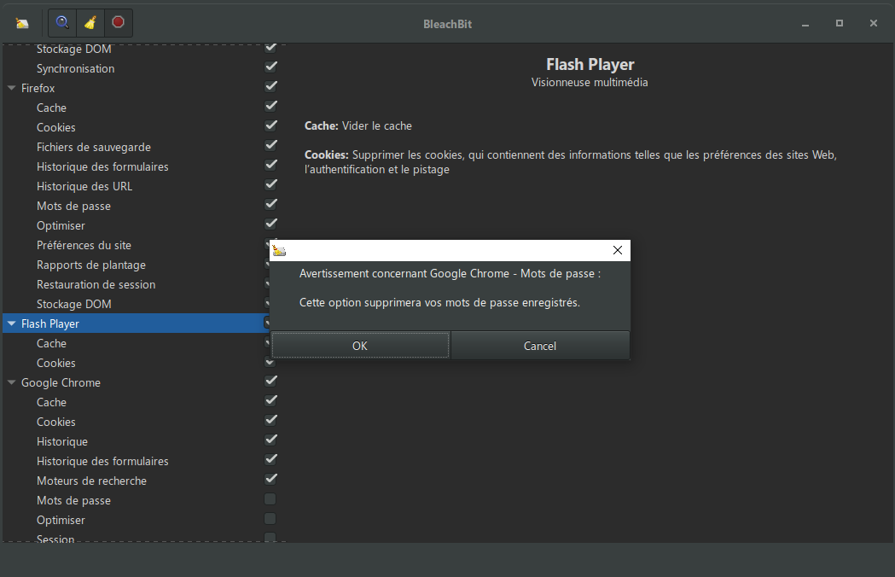Click the Clean broom toolbar icon

click(90, 23)
